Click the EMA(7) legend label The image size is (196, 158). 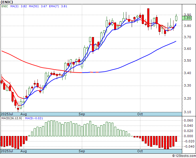(x=54, y=6)
